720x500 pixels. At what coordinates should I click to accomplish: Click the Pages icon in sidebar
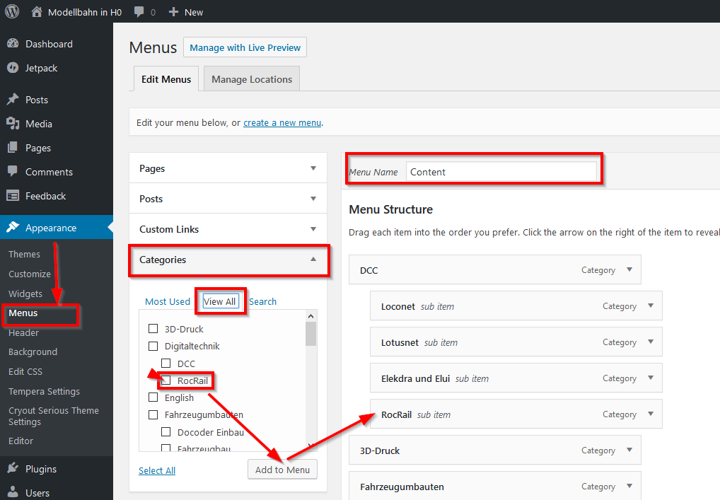13,148
